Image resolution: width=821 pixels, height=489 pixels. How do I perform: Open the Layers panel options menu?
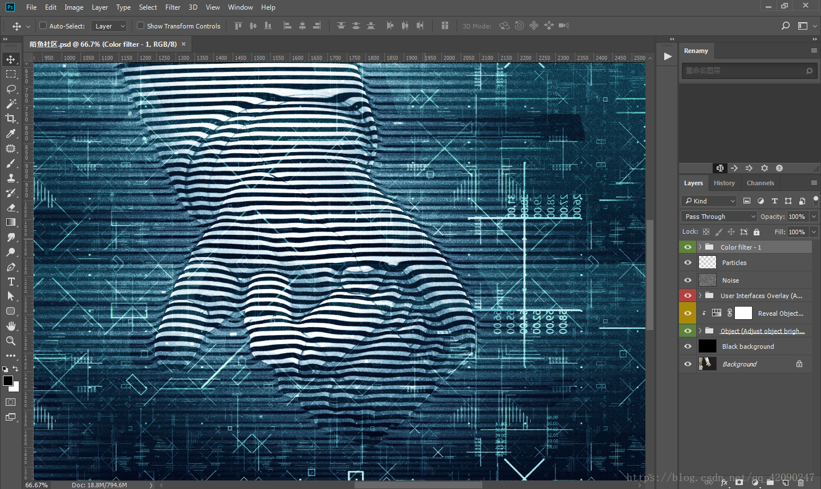click(814, 183)
